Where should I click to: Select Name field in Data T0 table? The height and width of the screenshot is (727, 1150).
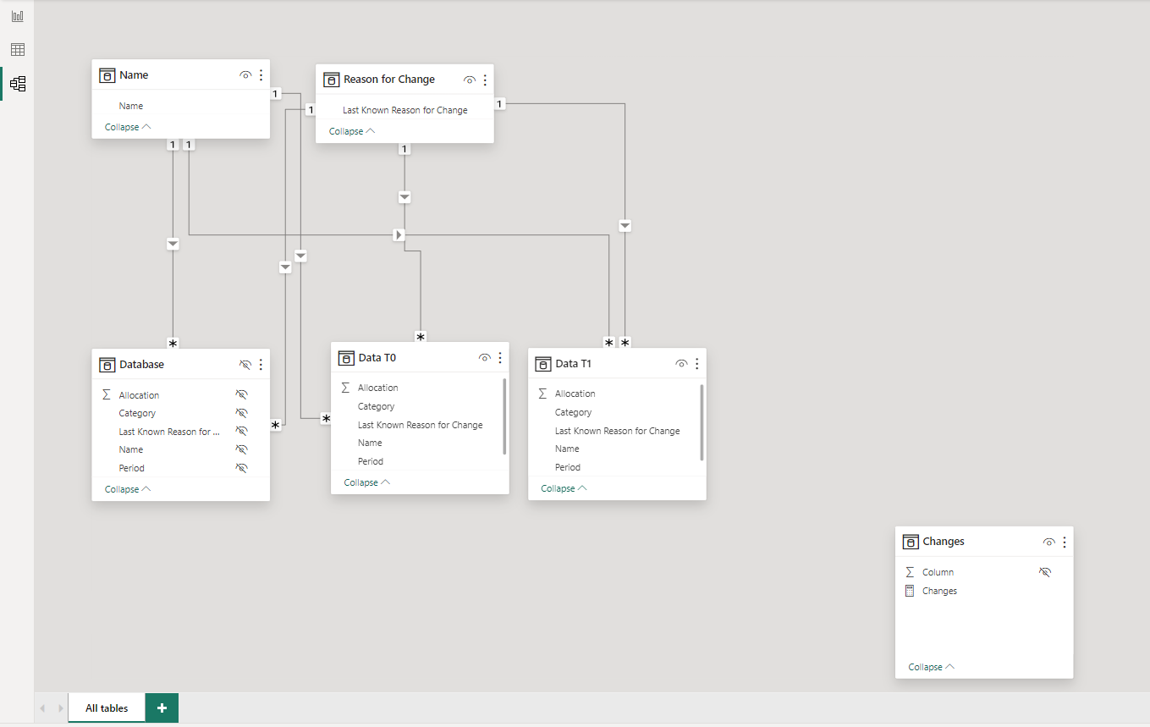[370, 443]
